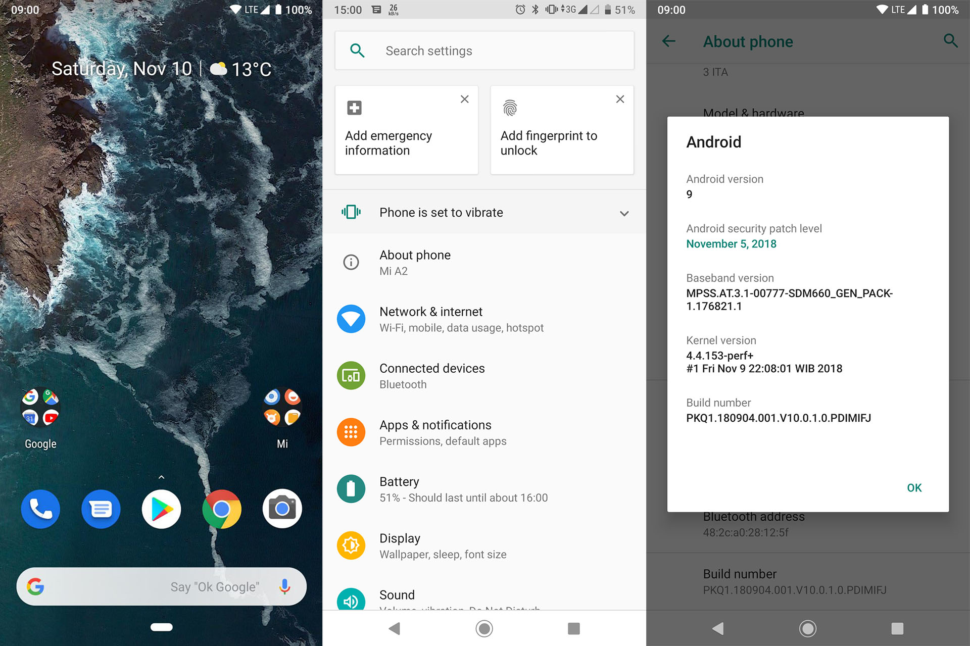Open the Play Store app
Viewport: 970px width, 646px height.
[162, 508]
